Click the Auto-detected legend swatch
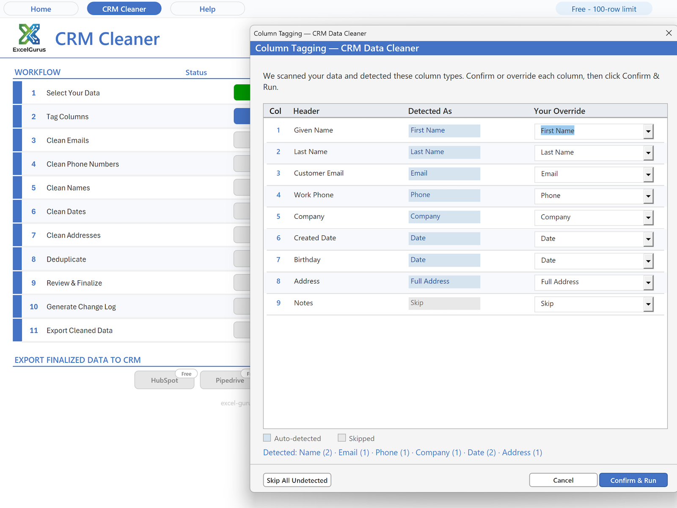The height and width of the screenshot is (508, 677). tap(267, 438)
